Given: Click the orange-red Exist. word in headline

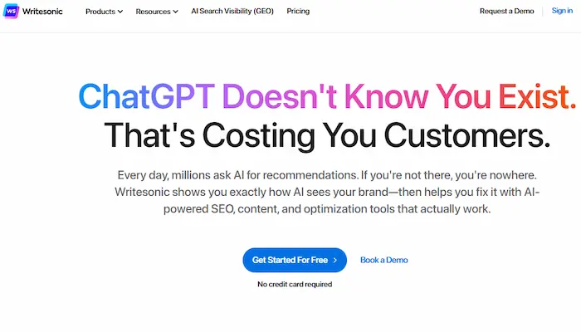Looking at the screenshot, I should tap(537, 96).
